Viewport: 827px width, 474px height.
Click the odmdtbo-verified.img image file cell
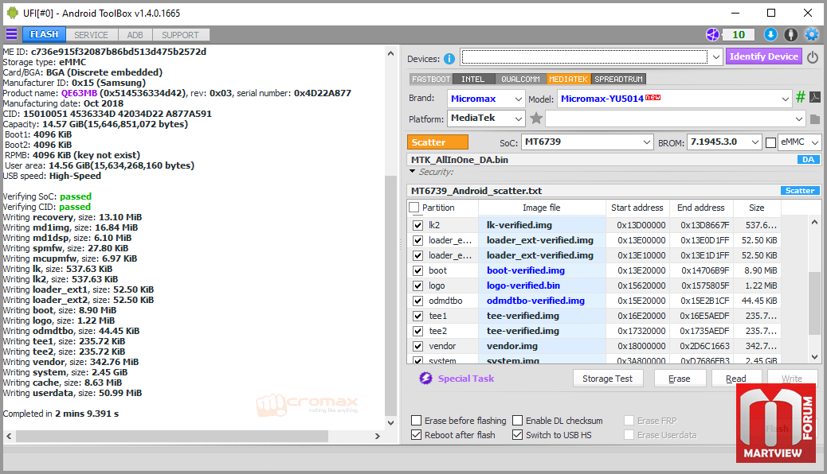(542, 301)
